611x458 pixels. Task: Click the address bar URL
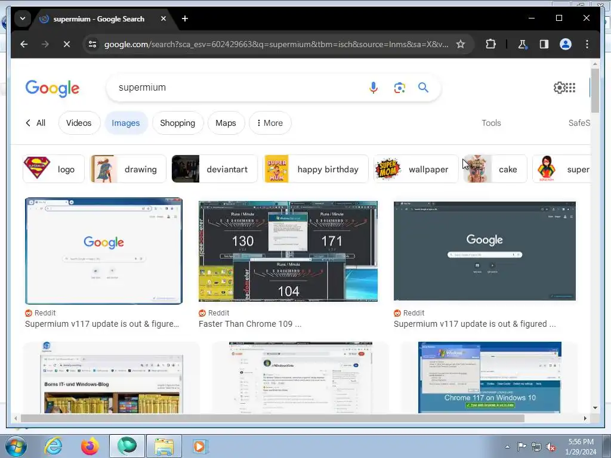[x=276, y=44]
